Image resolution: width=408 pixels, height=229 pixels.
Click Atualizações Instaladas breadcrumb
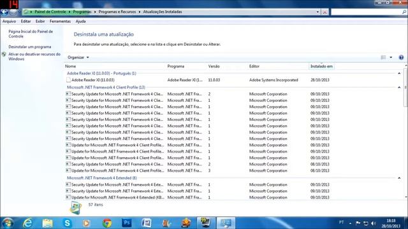click(163, 12)
